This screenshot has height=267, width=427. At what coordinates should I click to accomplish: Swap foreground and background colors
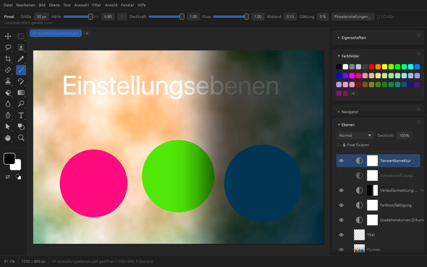pos(8,177)
